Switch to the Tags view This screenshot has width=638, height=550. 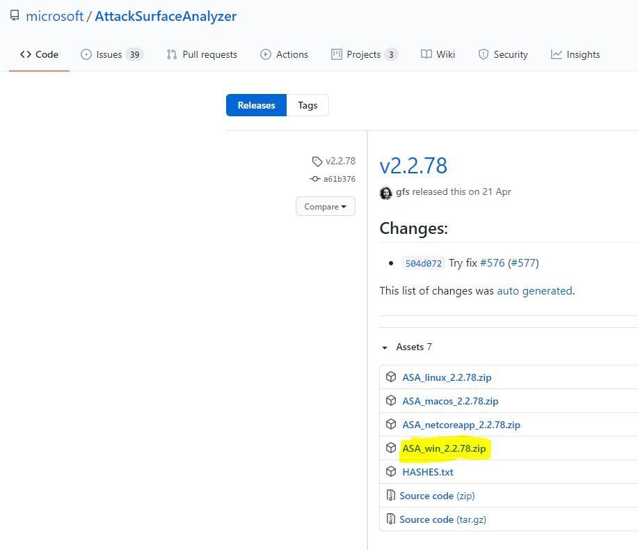(308, 105)
